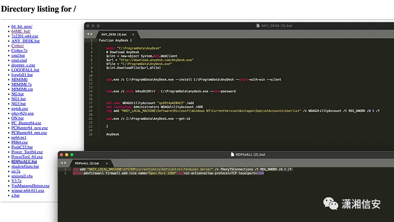The height and width of the screenshot is (222, 394).
Task: Open the shadowGuru.bat link
Action: 25,167
